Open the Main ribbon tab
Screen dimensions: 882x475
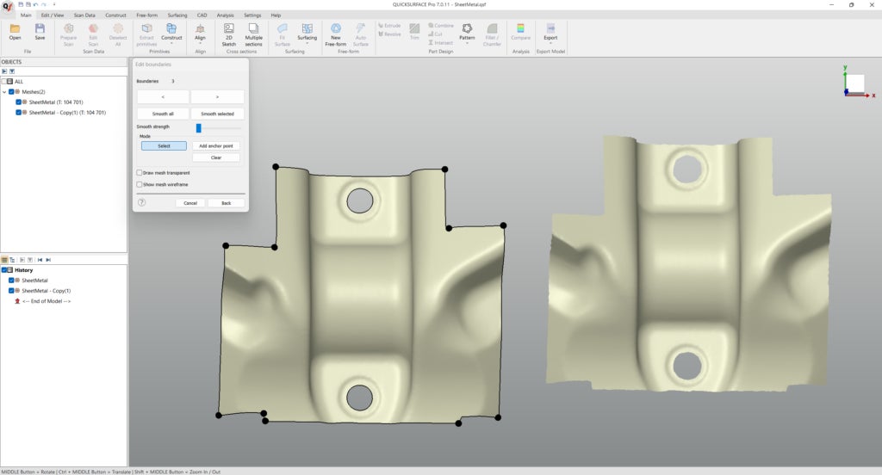click(x=26, y=15)
